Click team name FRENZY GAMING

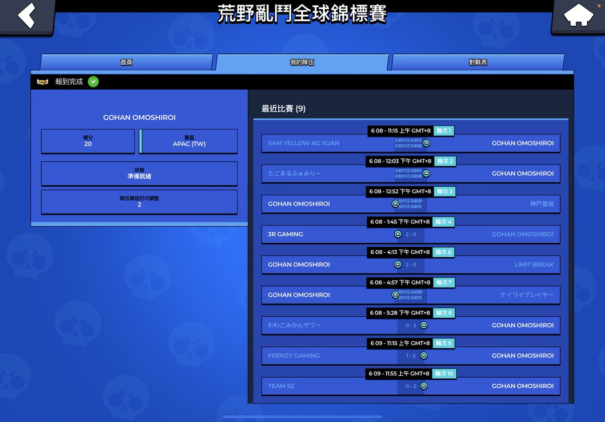pos(294,356)
